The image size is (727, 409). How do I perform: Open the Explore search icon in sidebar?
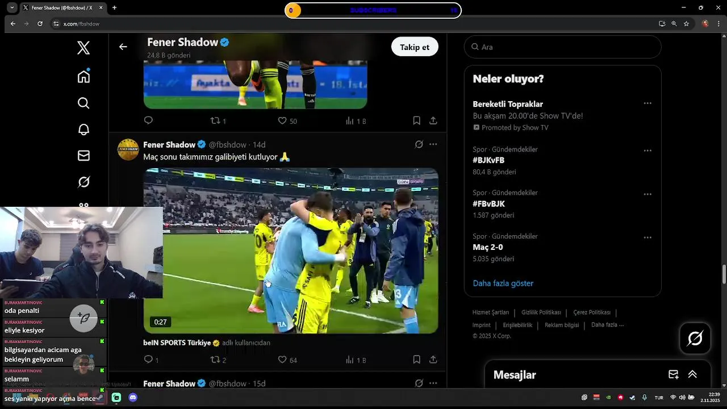point(83,103)
